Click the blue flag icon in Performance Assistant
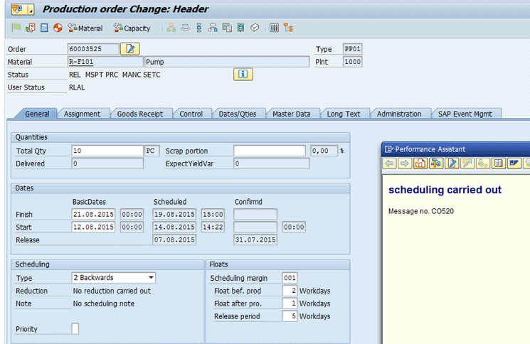The height and width of the screenshot is (344, 530). click(514, 163)
